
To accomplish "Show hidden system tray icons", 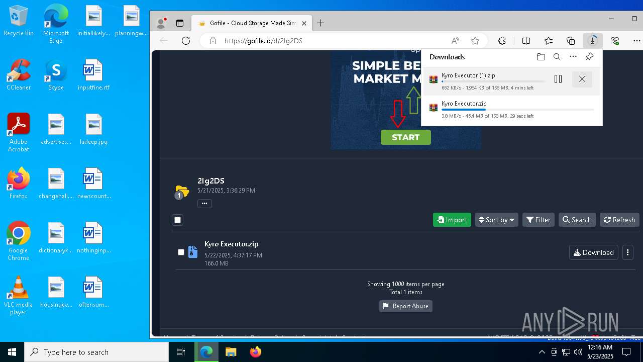I will click(x=542, y=352).
